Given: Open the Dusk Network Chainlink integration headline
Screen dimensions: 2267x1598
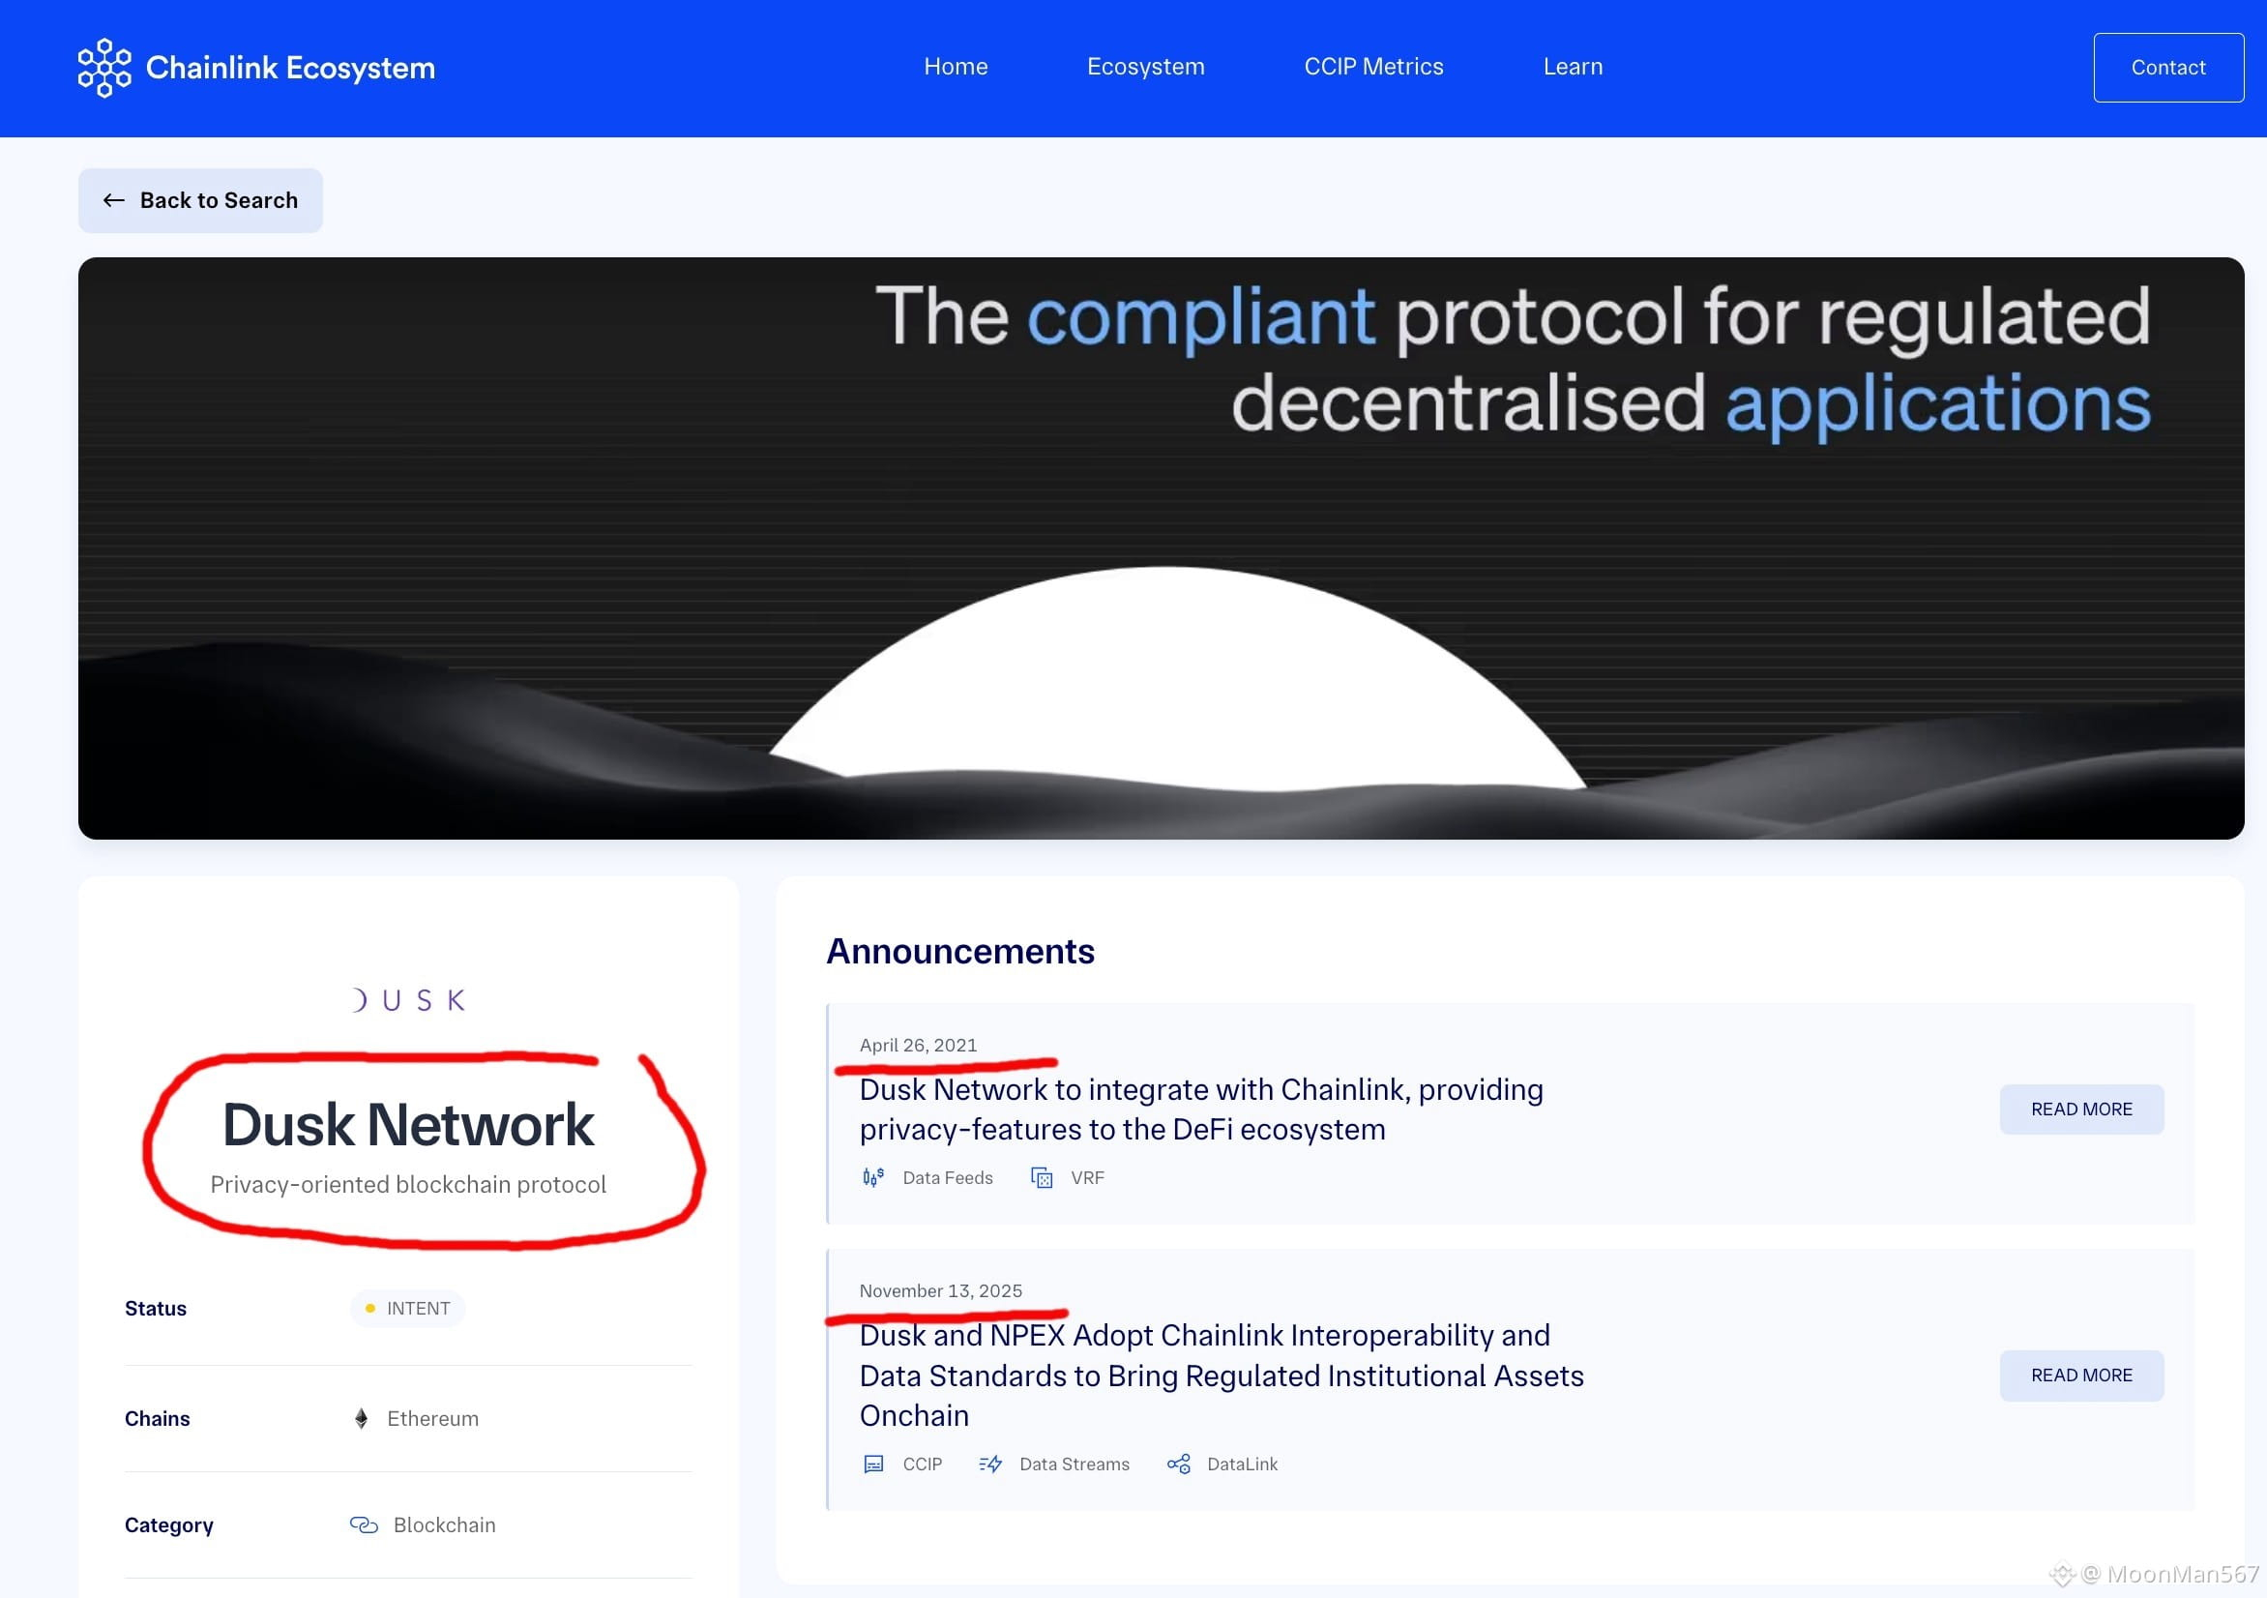Looking at the screenshot, I should (x=1200, y=1110).
